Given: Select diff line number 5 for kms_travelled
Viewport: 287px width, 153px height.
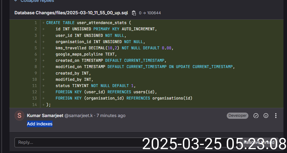Looking at the screenshot, I should pyautogui.click(x=36, y=48).
